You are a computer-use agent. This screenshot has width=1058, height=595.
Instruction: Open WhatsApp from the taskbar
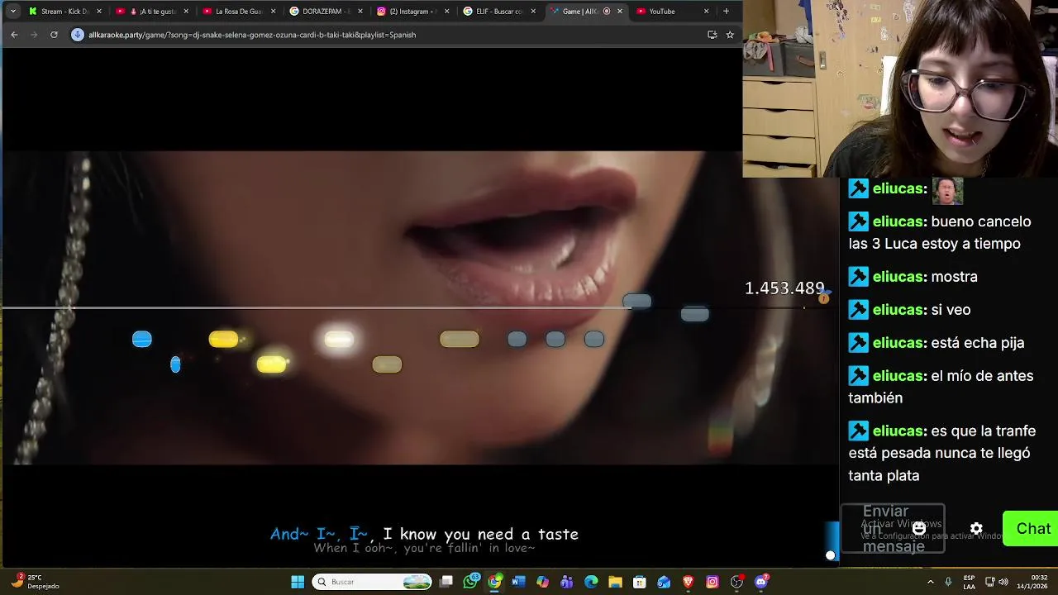click(x=470, y=582)
